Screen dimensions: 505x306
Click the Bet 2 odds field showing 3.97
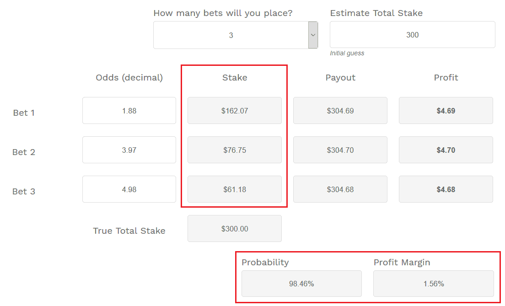pyautogui.click(x=129, y=150)
